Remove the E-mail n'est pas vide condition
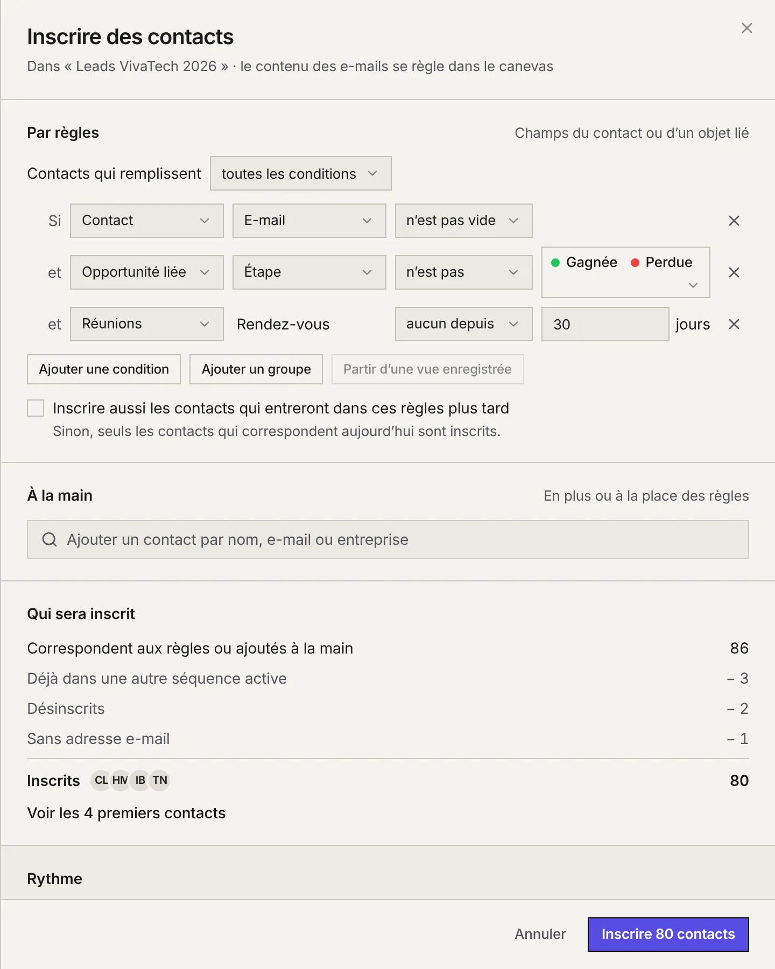The width and height of the screenshot is (775, 969). [x=734, y=221]
